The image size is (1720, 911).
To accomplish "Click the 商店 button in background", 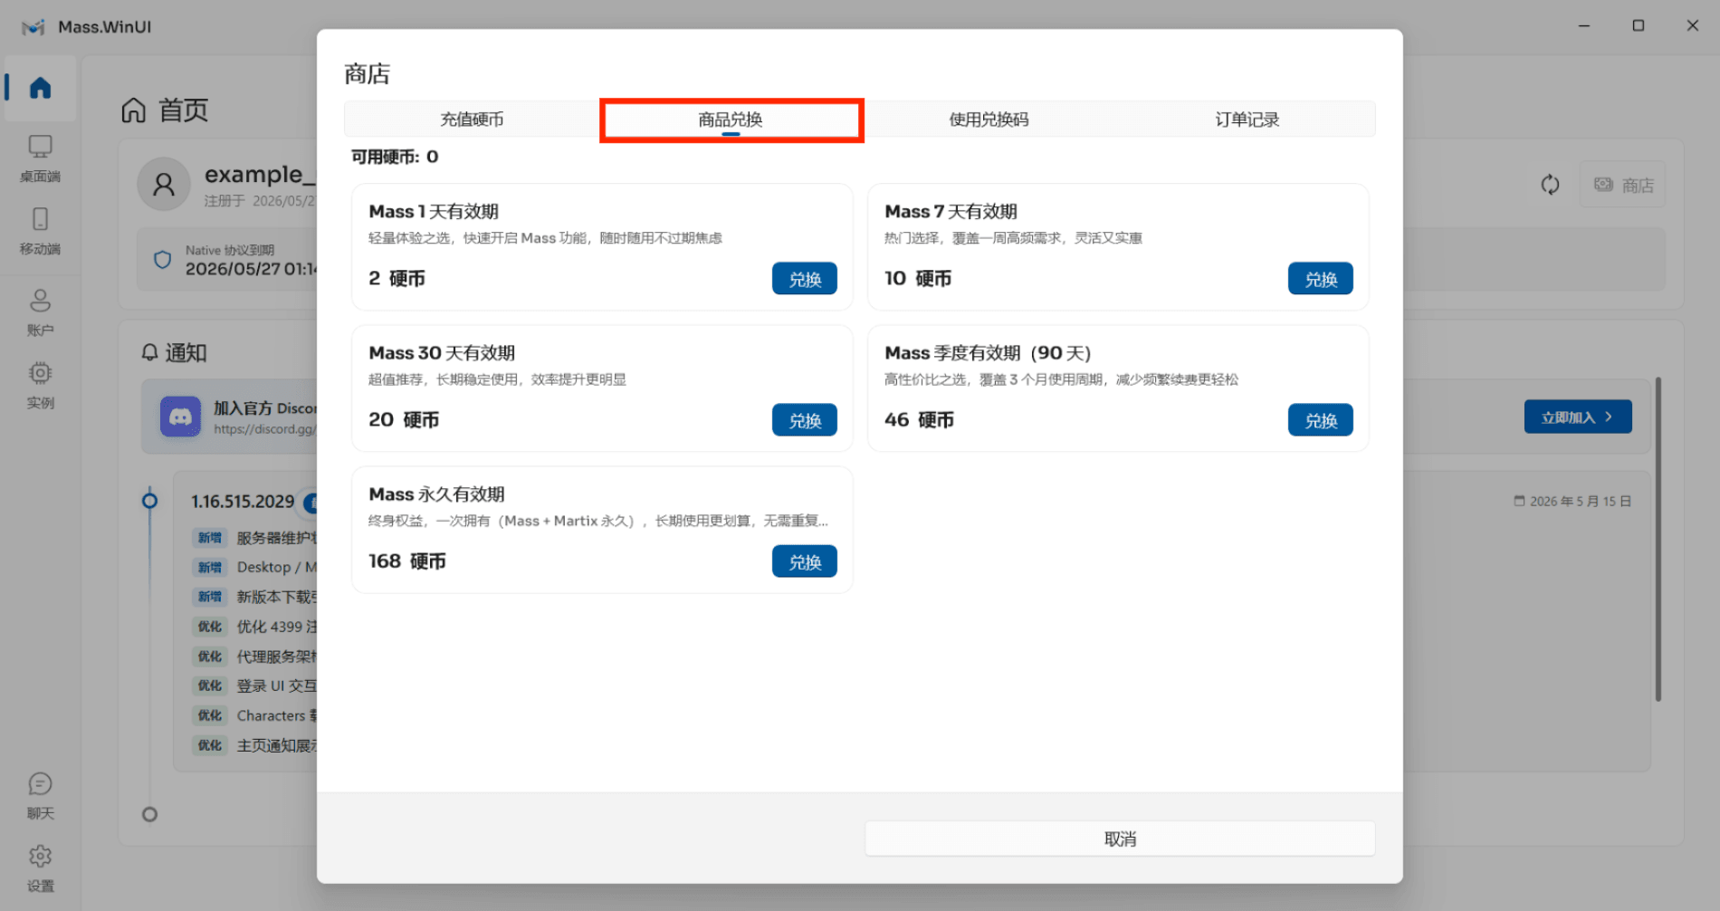I will tap(1623, 185).
